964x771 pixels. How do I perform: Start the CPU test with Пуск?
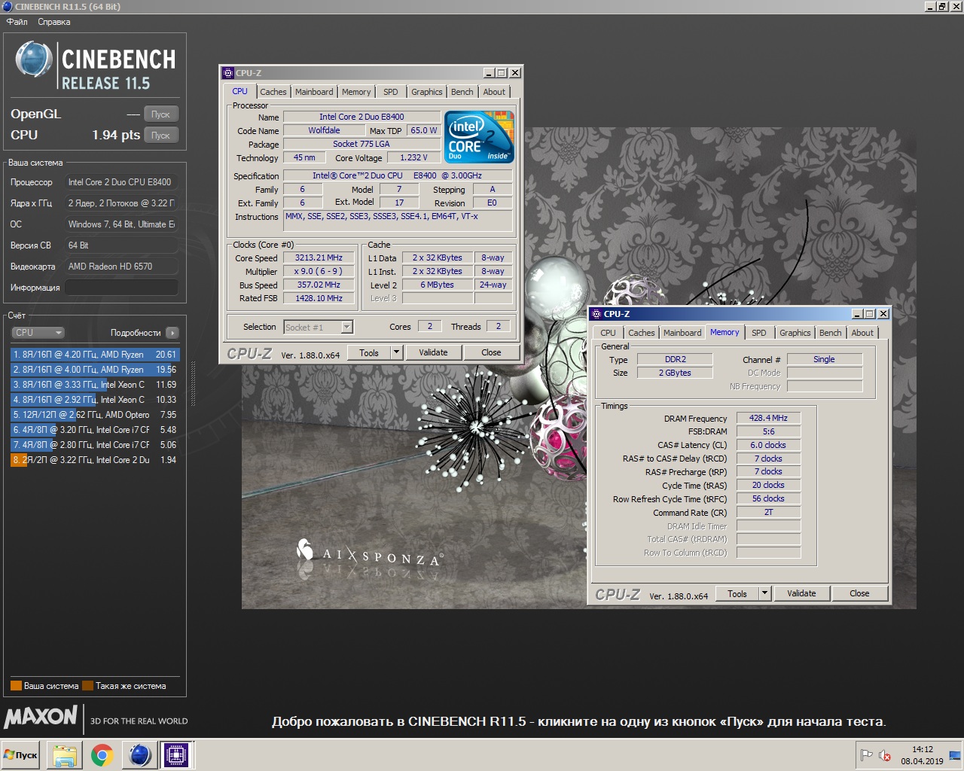[x=160, y=136]
